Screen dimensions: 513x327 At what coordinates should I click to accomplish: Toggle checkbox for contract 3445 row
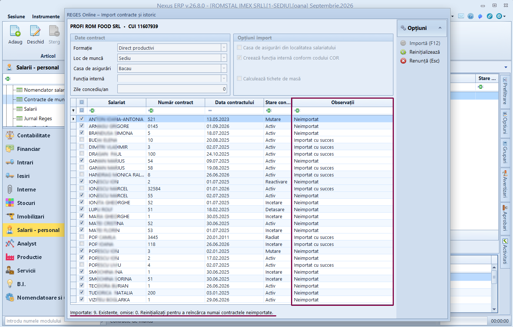point(82,237)
